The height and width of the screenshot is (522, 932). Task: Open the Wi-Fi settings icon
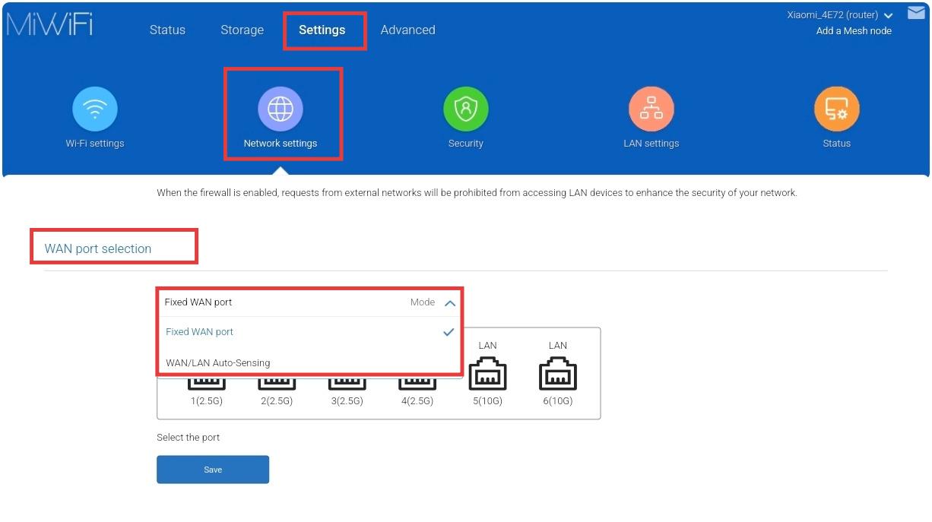(94, 109)
